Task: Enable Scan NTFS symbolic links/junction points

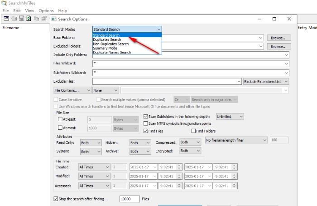Action: (x=146, y=123)
